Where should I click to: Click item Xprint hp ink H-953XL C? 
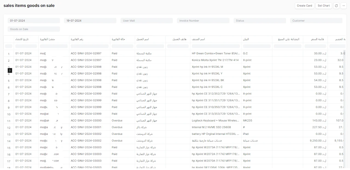[x=207, y=87]
